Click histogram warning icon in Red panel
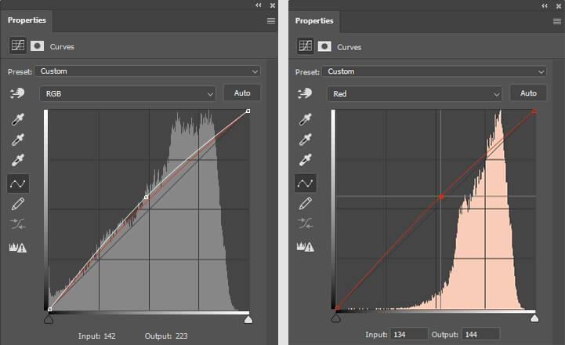Viewport: 565px width, 345px height. tap(305, 246)
